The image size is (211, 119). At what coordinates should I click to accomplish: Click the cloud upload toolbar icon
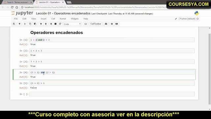[x=106, y=24]
